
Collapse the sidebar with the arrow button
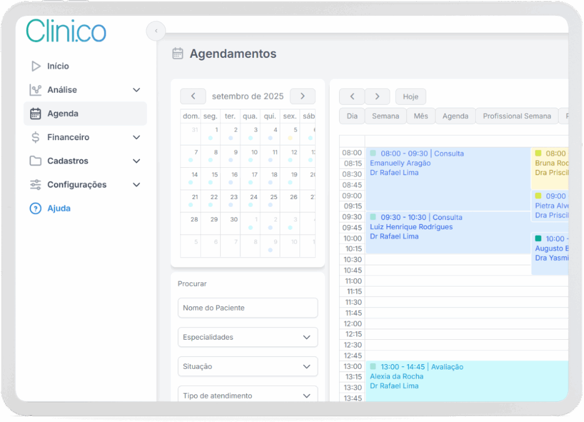[x=156, y=31]
